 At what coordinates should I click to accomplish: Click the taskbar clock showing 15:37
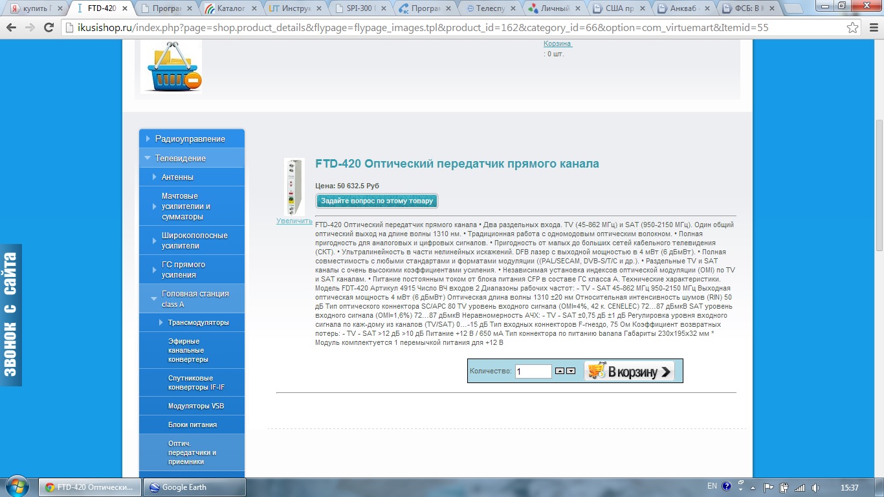(x=849, y=487)
